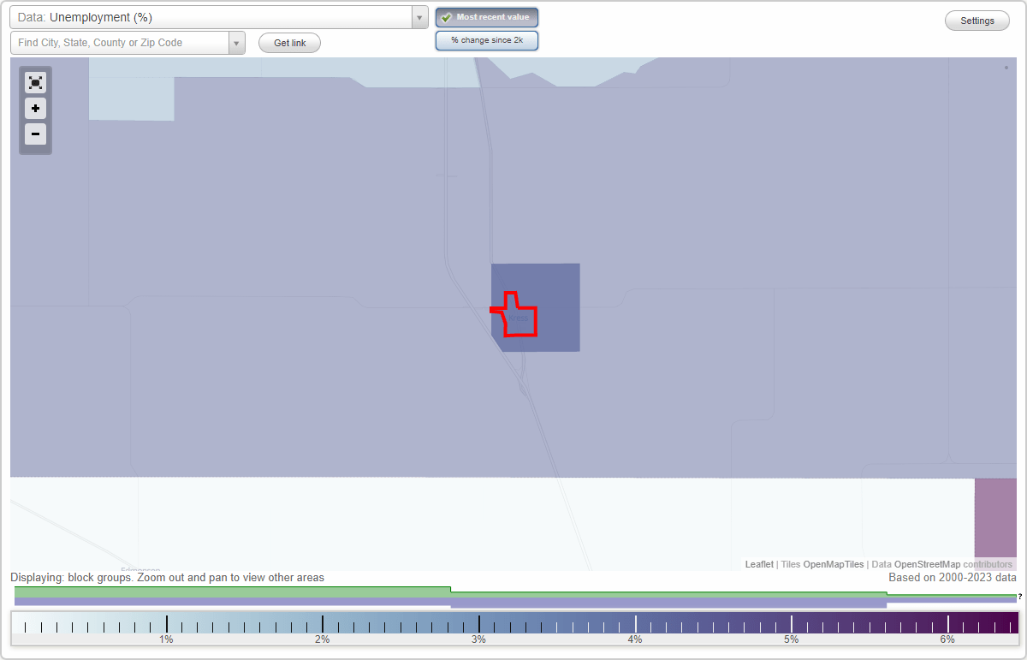Zoom out with the minus button

point(35,134)
